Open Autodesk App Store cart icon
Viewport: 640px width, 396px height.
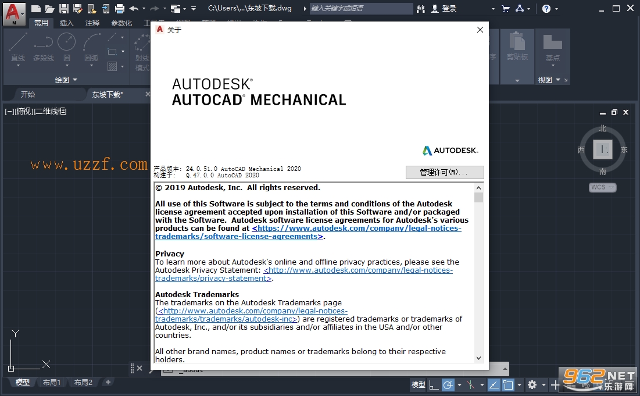point(506,9)
